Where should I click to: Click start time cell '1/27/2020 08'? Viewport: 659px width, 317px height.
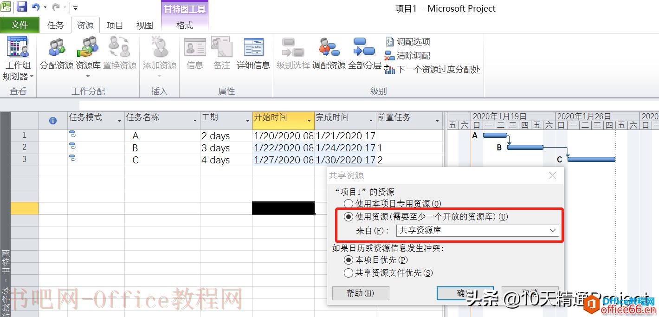click(x=284, y=160)
